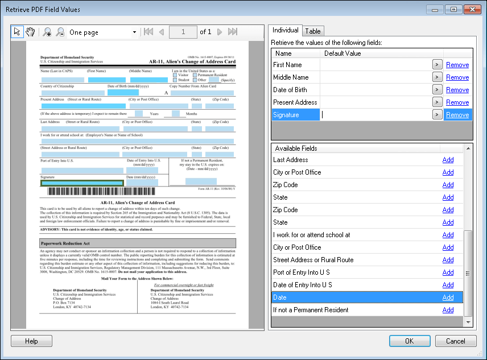Add the highlighted Date field
Image resolution: width=487 pixels, height=360 pixels.
448,297
